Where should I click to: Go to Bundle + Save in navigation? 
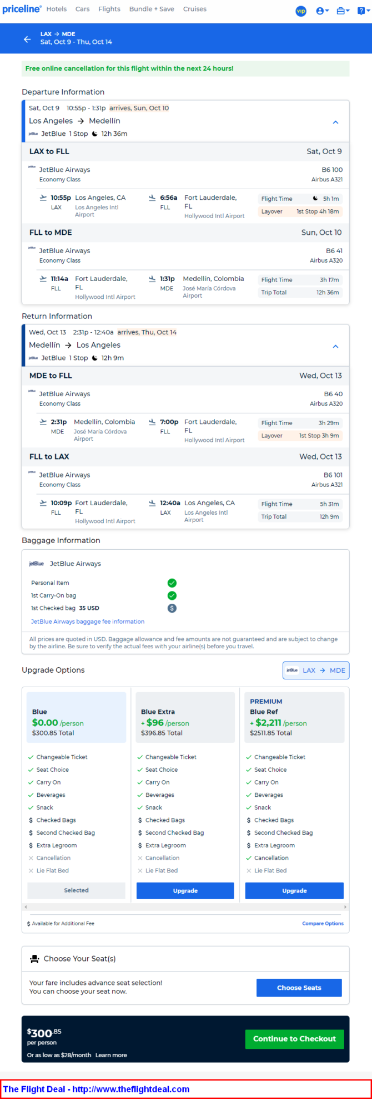click(152, 9)
